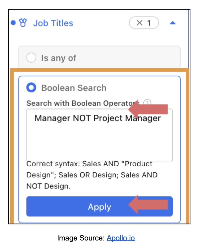Click the number 1 in filter badge
The width and height of the screenshot is (208, 246).
[149, 23]
